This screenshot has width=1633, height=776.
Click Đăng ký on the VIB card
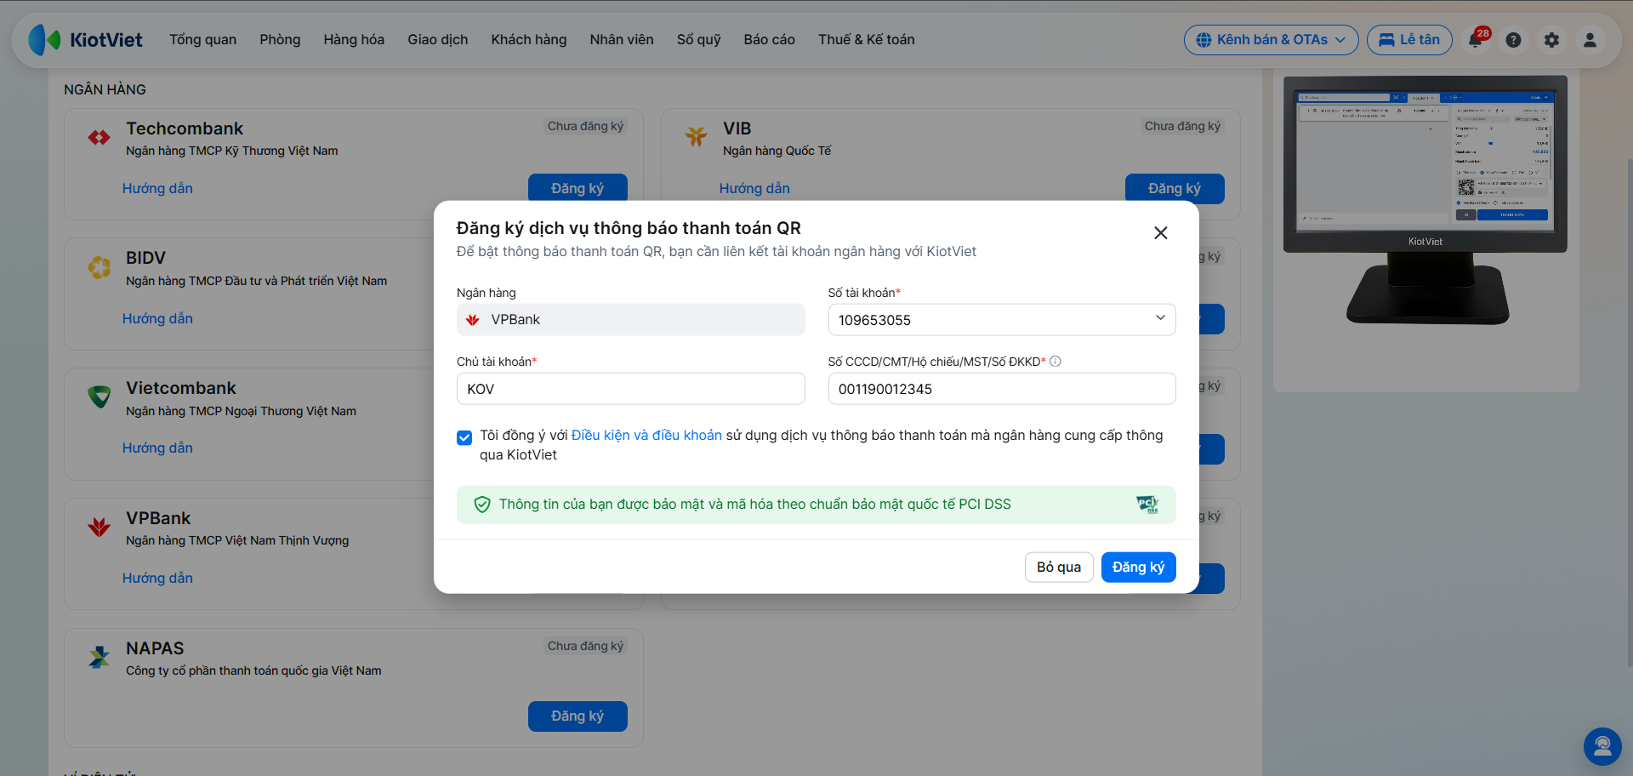(1175, 188)
